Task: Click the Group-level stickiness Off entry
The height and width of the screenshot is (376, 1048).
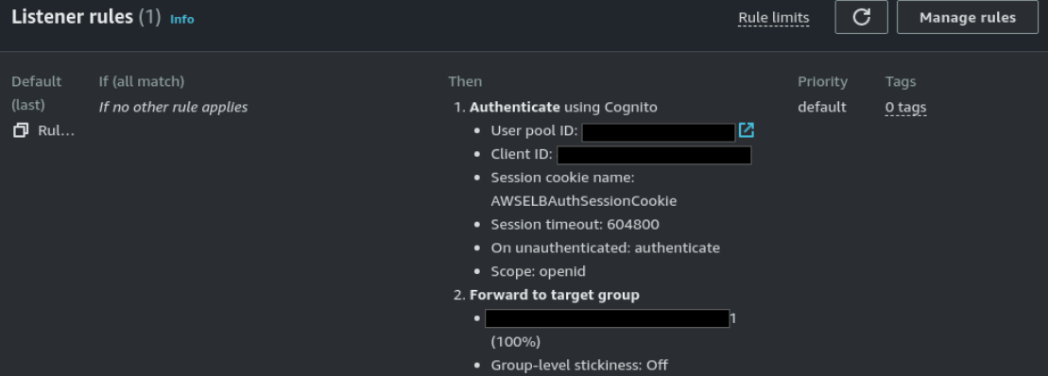Action: point(578,365)
